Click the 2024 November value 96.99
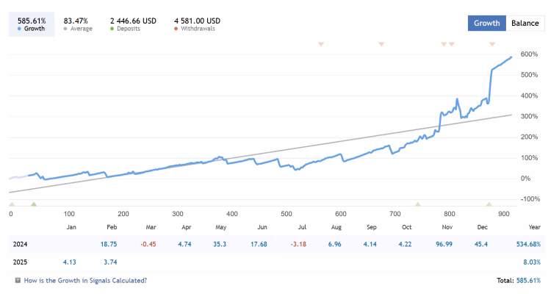Screen dimensions: 551x294 [444, 245]
